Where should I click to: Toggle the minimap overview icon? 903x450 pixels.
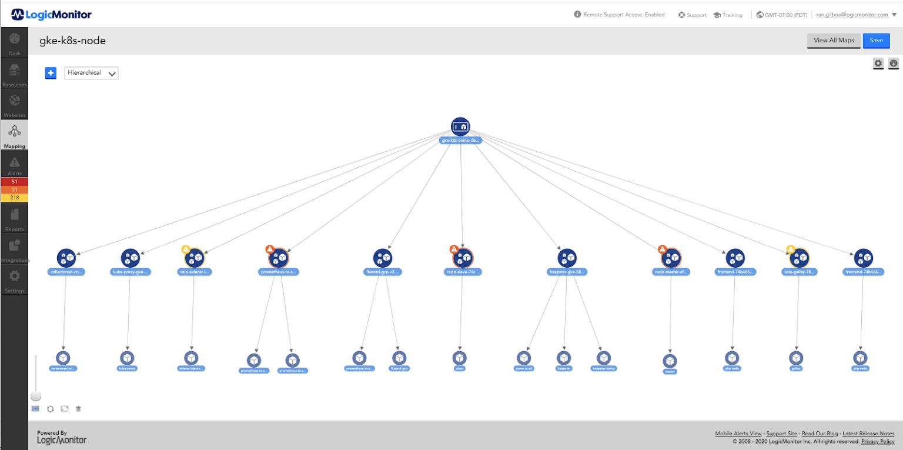point(35,408)
